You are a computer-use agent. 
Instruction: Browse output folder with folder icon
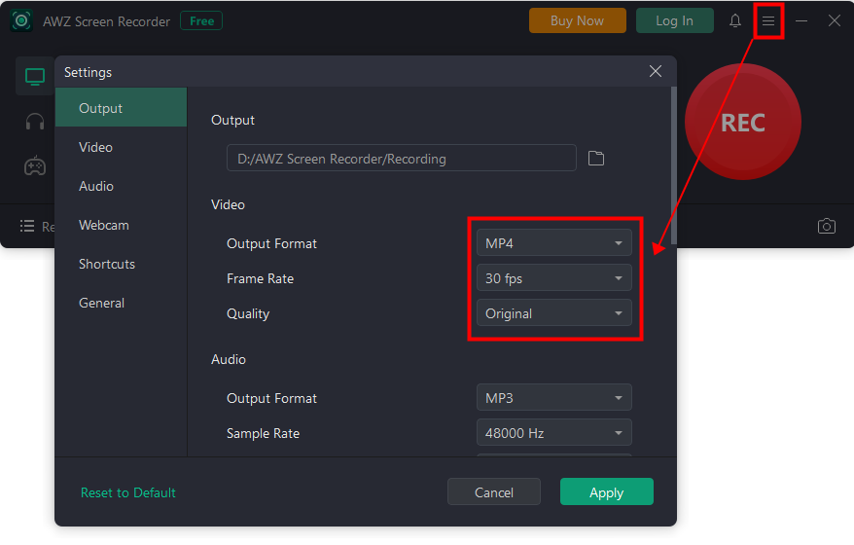(596, 159)
